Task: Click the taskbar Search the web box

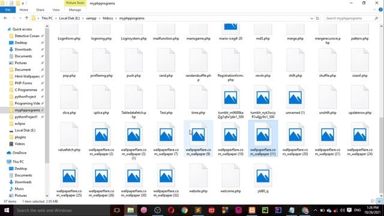Action: coord(61,211)
